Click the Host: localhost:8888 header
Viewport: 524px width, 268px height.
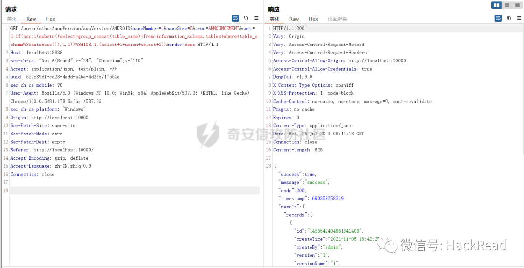point(36,53)
